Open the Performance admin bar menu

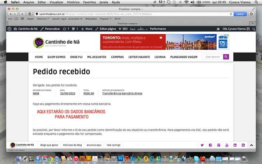tap(158, 29)
